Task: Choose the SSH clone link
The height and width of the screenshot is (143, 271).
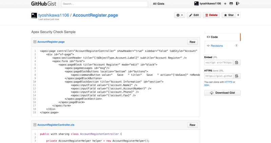Action: tap(207, 85)
